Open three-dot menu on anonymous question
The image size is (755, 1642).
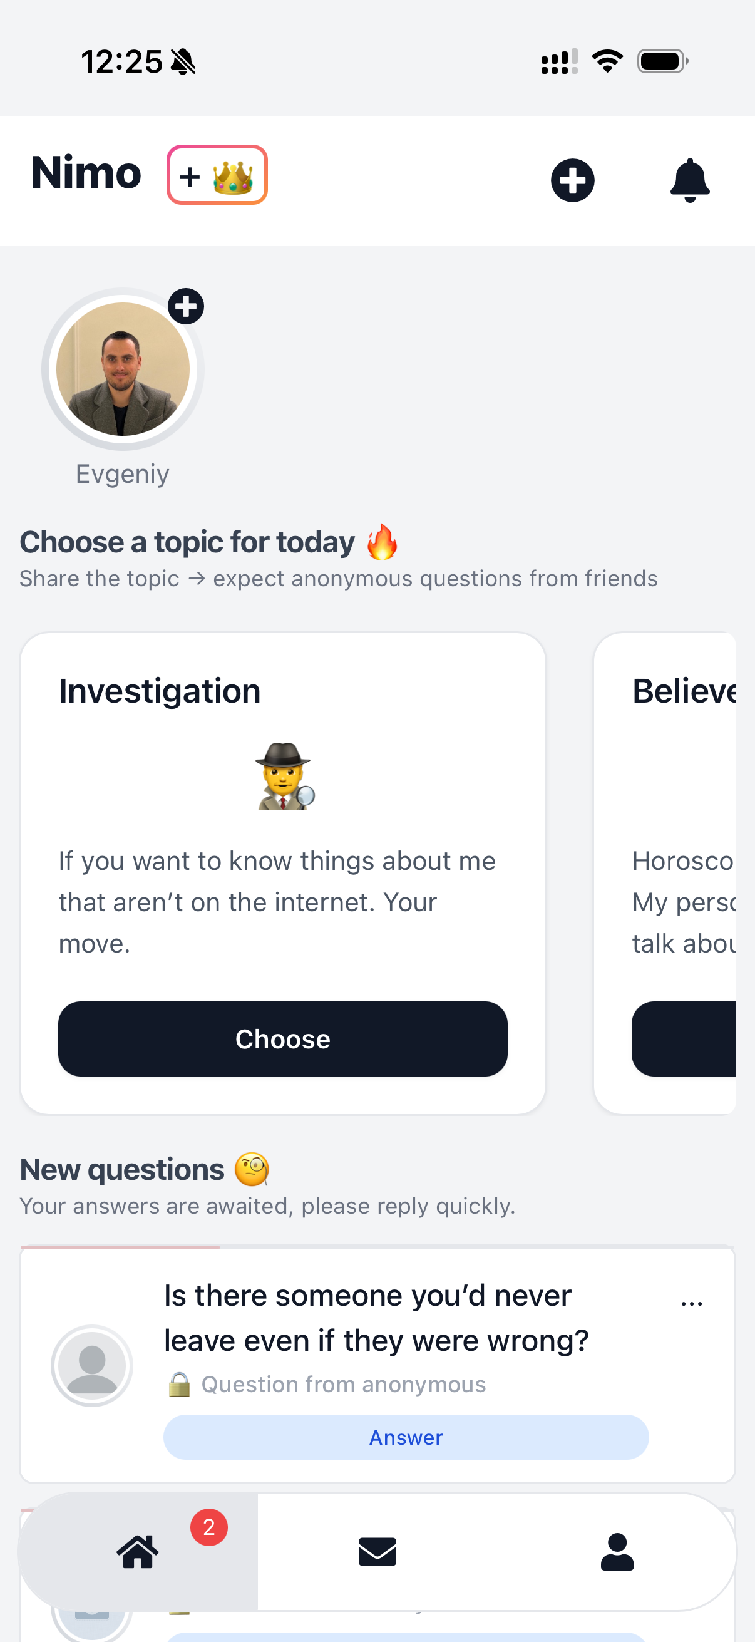(691, 1302)
